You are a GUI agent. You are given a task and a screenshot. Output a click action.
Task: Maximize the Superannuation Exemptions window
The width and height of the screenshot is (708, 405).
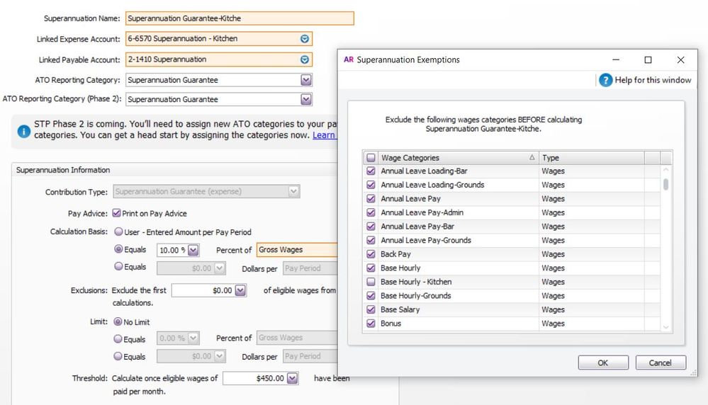(x=648, y=60)
